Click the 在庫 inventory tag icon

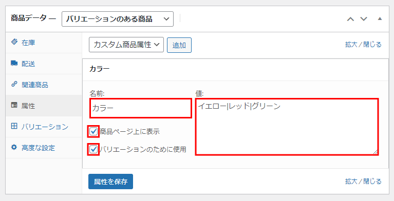point(14,42)
